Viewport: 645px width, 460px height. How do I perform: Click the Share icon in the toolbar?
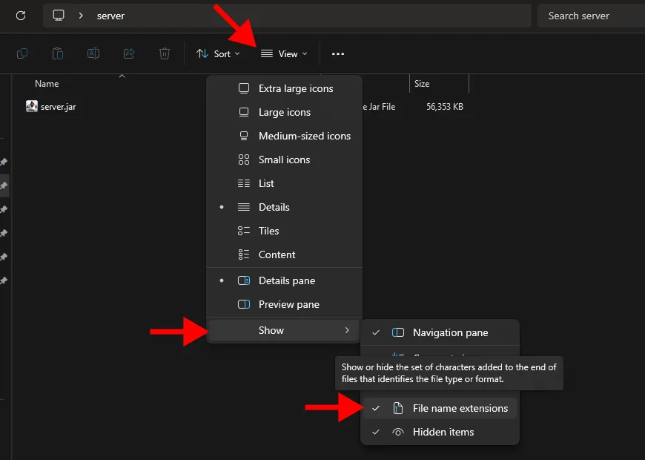pos(129,53)
